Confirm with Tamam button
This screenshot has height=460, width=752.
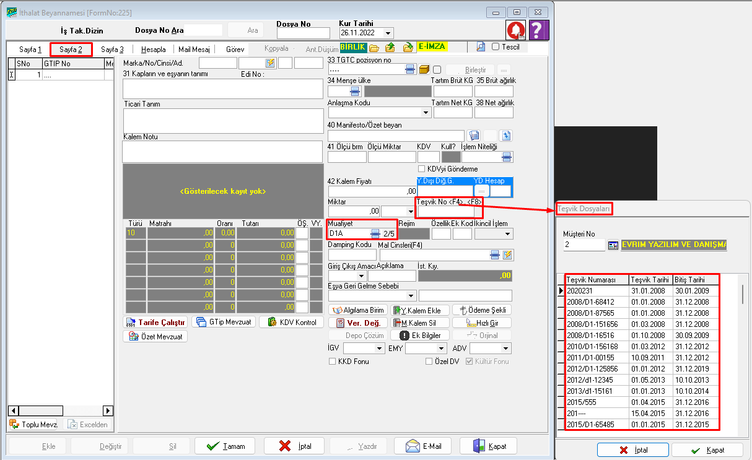point(225,446)
